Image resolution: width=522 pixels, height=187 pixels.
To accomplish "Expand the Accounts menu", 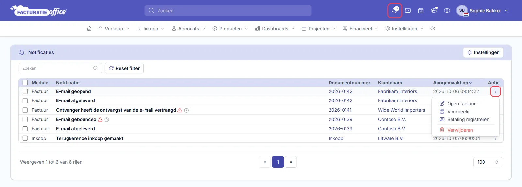I will (189, 29).
